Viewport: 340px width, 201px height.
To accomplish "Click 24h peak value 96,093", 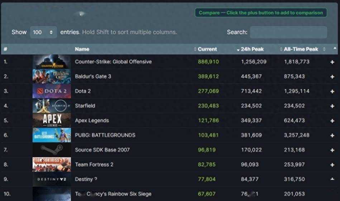I will coord(250,164).
